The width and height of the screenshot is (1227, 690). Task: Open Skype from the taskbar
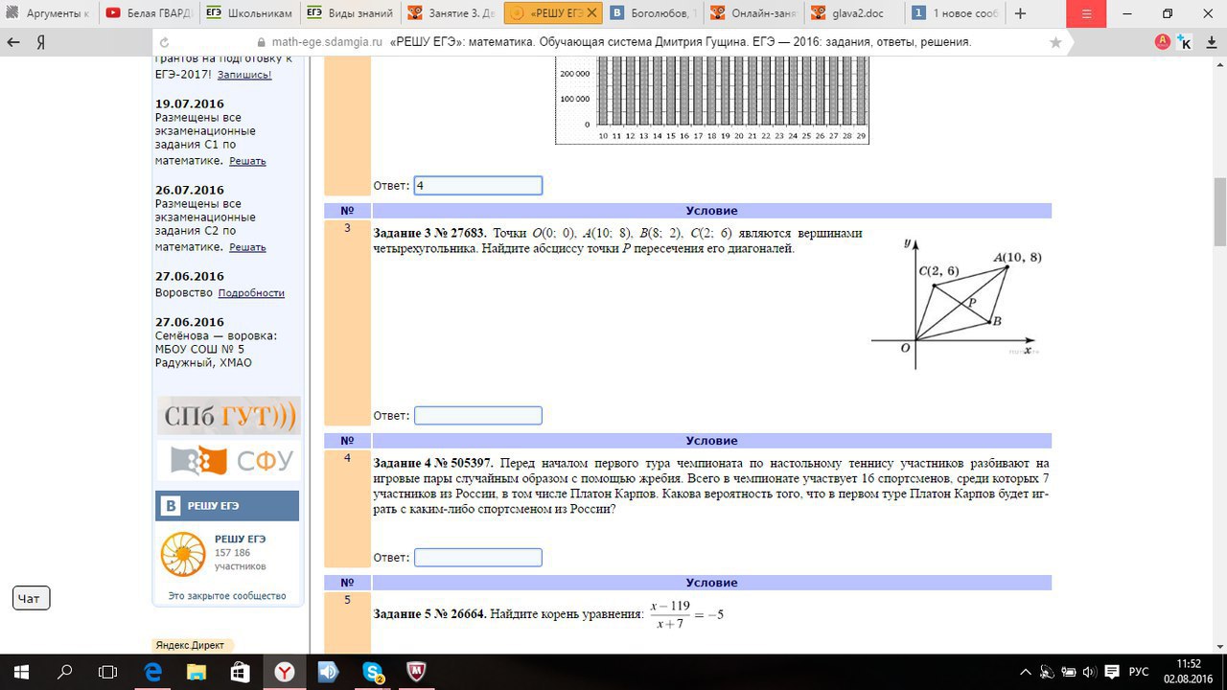point(372,674)
